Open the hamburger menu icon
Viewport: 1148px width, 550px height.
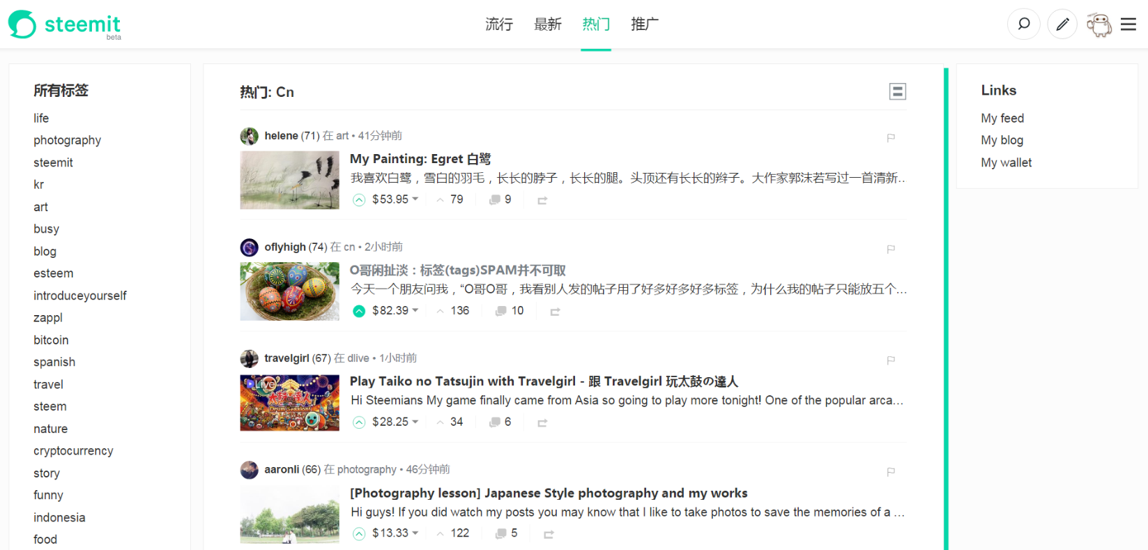(1128, 24)
